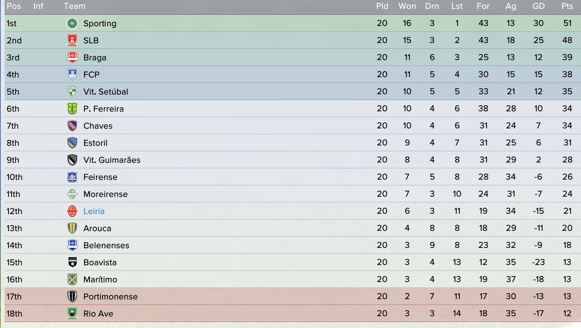Image resolution: width=581 pixels, height=328 pixels.
Task: Click the Rio Ave green crest
Action: tap(72, 314)
